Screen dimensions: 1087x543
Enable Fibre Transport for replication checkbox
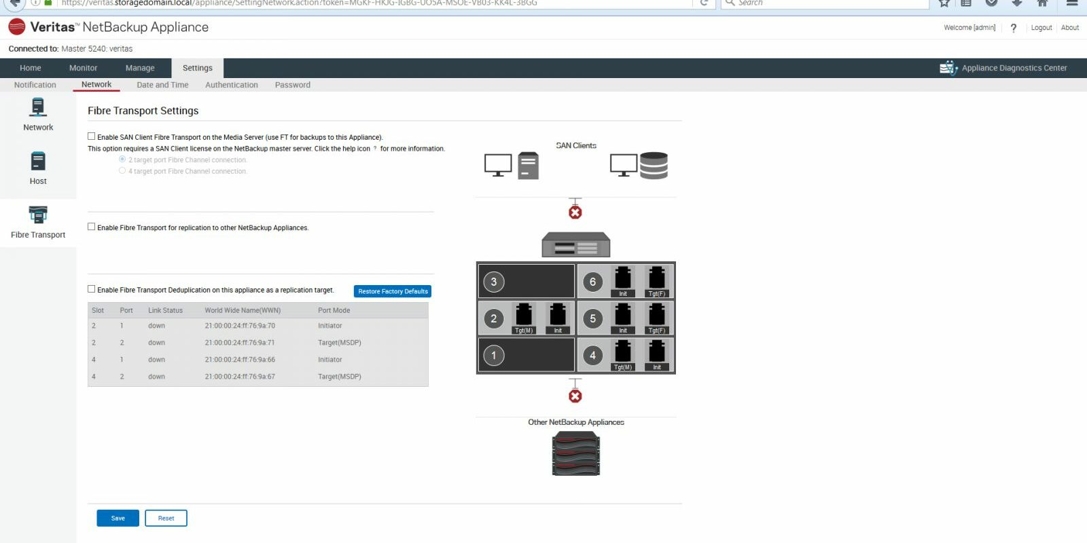click(x=91, y=227)
